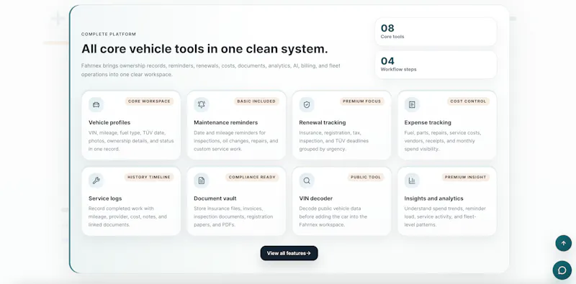Image resolution: width=576 pixels, height=284 pixels.
Task: Click the 'Insurance, registration, tax' description
Action: point(334,141)
